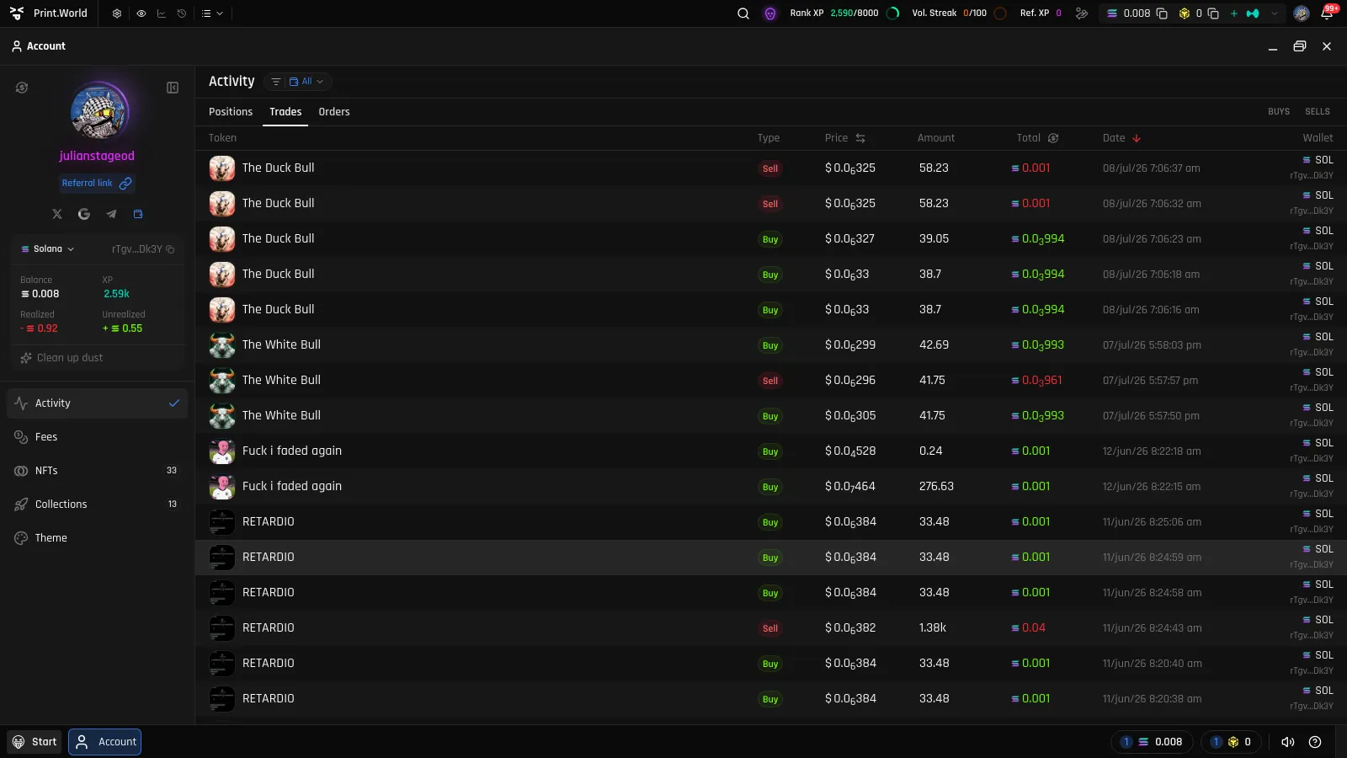Image resolution: width=1347 pixels, height=758 pixels.
Task: Click the eye watch icon in top toolbar
Action: [x=141, y=13]
